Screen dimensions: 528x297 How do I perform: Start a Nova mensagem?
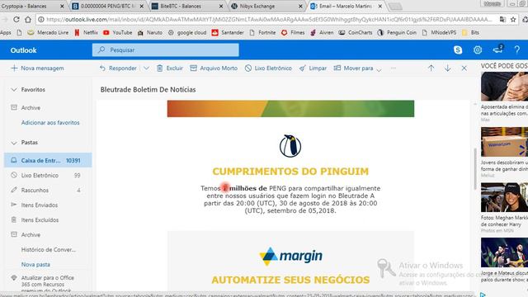pyautogui.click(x=37, y=68)
